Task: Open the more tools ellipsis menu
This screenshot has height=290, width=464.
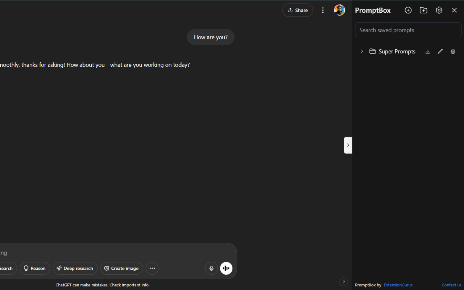Action: tap(152, 268)
